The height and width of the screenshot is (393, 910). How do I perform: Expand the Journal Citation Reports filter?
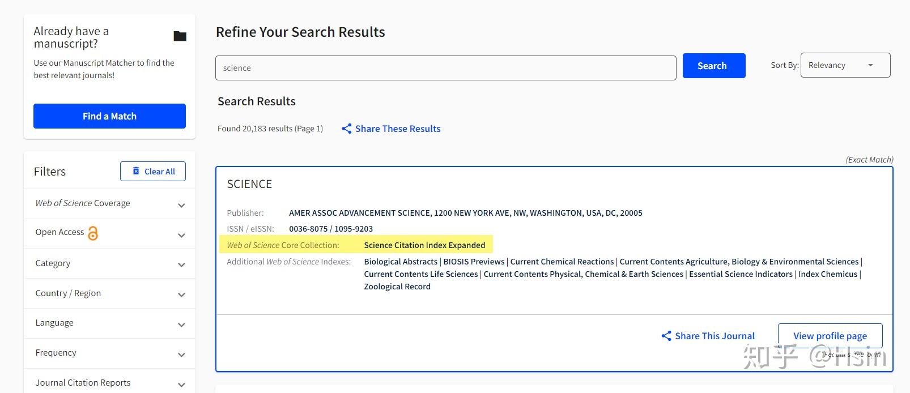tap(181, 385)
